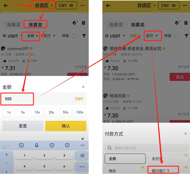The width and height of the screenshot is (190, 174).
Task: Open the three-dot menu on the right screen
Action: point(185,6)
